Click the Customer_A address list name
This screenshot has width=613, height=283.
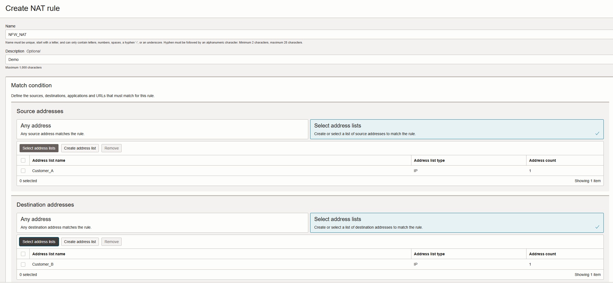click(43, 171)
